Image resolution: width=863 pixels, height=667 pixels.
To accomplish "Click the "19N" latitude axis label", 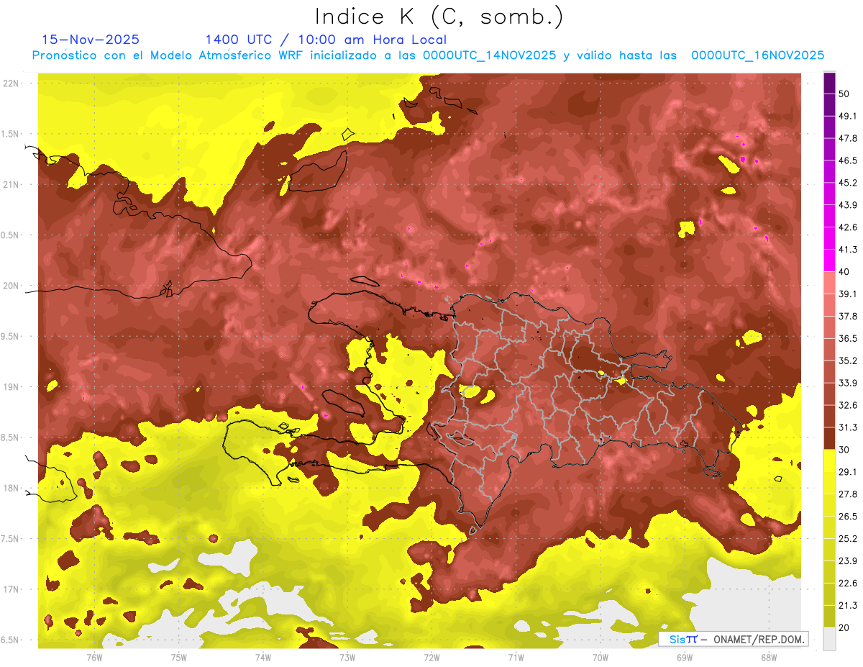I will (x=11, y=387).
